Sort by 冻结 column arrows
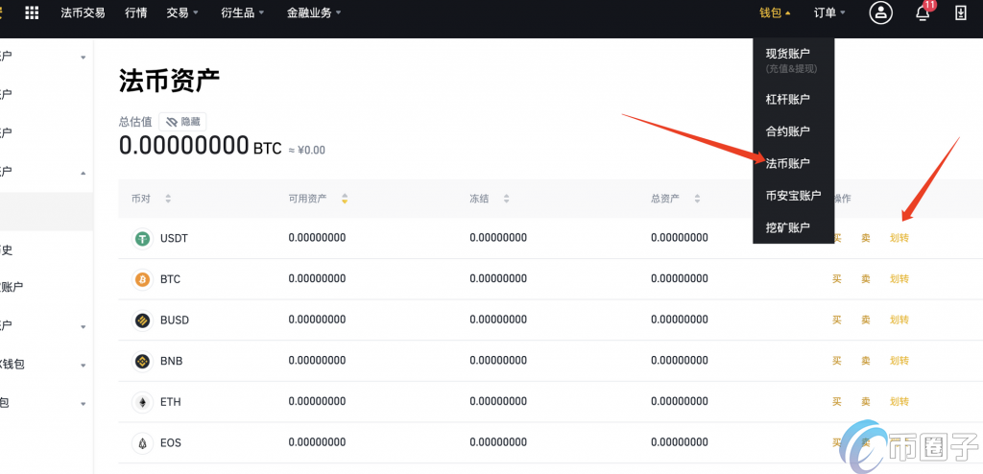 (x=506, y=199)
